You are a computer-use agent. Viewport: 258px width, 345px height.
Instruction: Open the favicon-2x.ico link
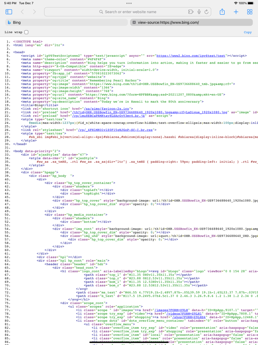point(106,109)
